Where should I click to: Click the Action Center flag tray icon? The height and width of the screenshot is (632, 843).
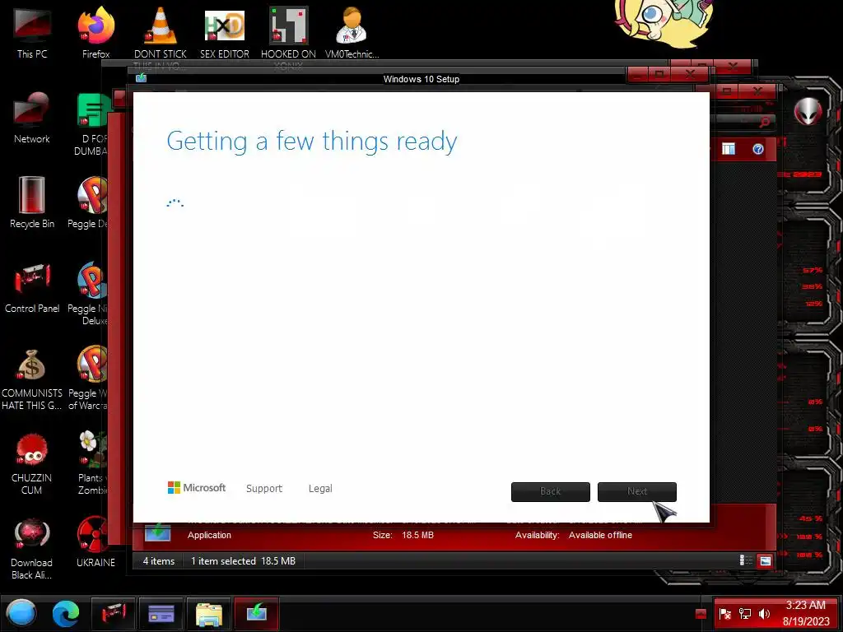click(x=724, y=614)
